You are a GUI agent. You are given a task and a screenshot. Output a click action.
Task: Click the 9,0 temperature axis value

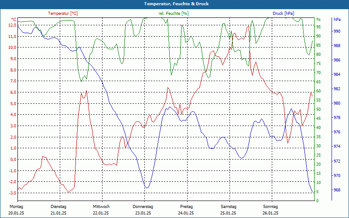[x=13, y=58]
